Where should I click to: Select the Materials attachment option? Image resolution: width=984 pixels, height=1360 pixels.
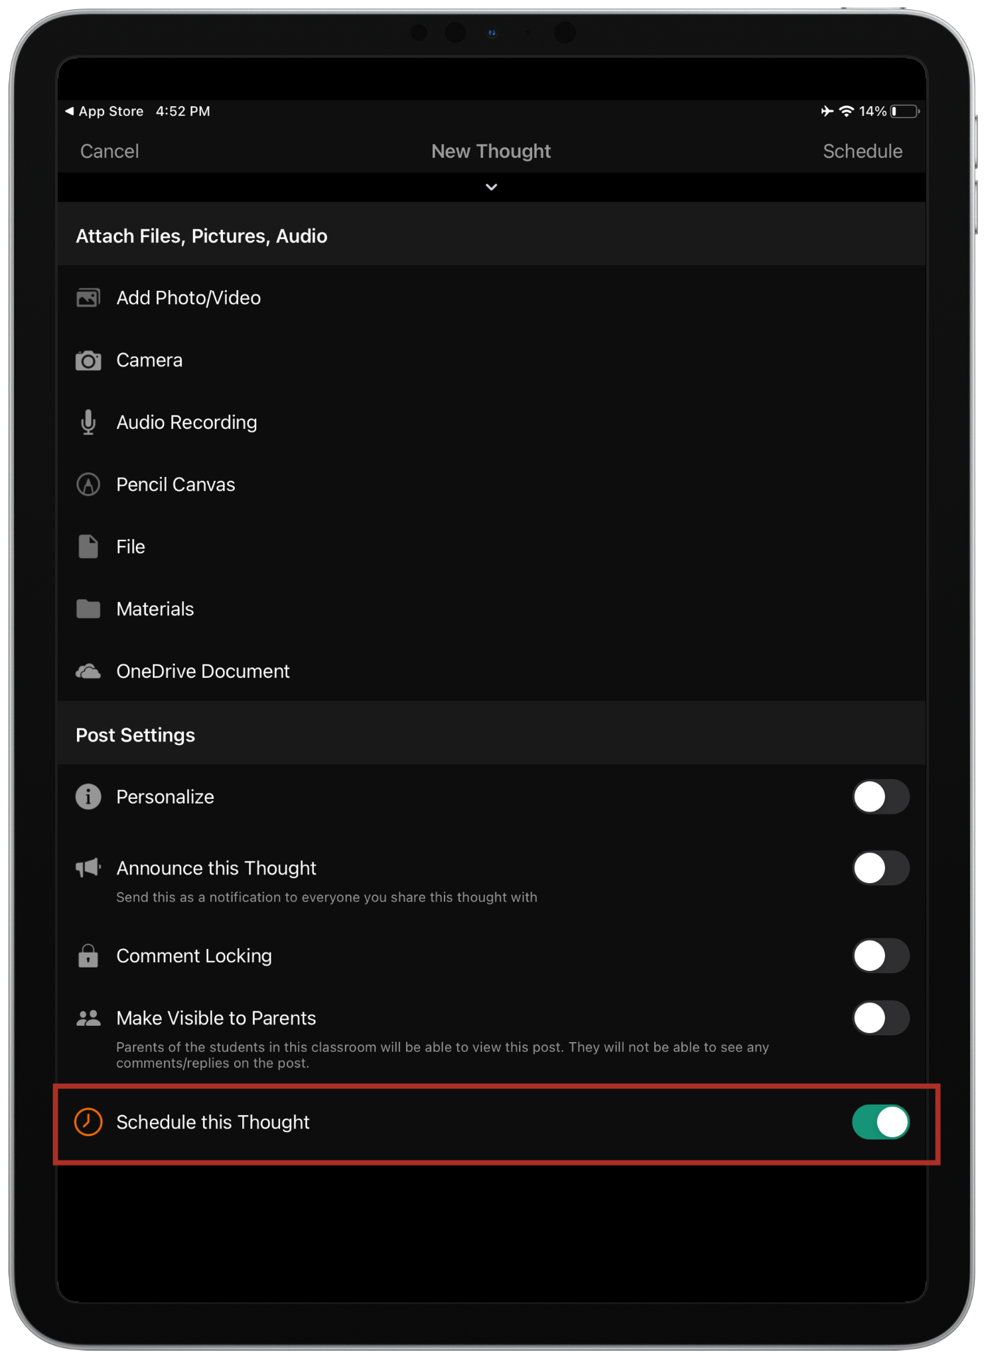coord(491,609)
